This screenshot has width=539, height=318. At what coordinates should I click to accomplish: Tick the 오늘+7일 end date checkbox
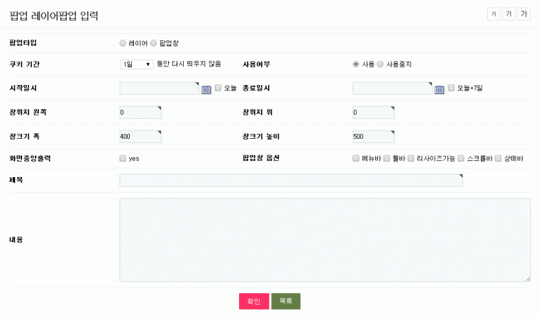(x=451, y=89)
